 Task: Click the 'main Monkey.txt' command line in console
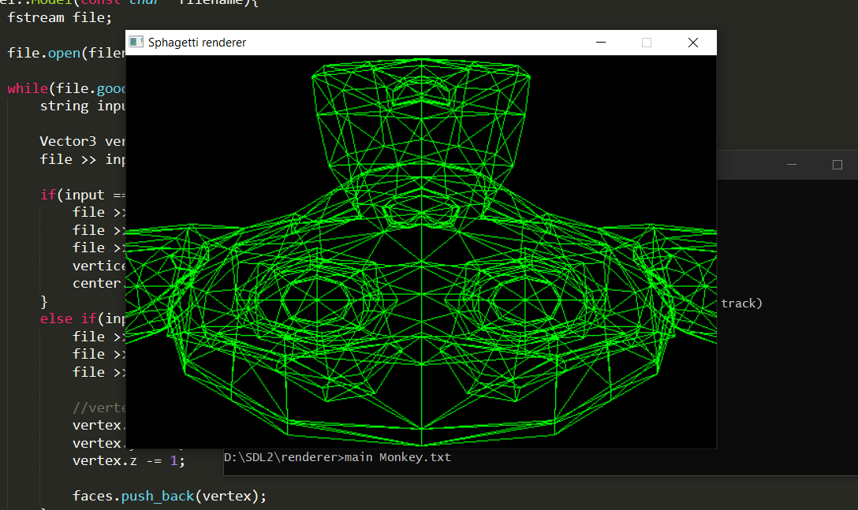coord(337,457)
